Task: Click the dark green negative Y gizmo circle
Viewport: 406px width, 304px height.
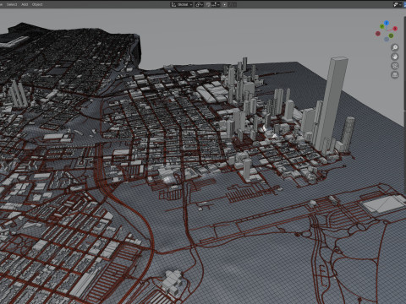Action: [391, 35]
